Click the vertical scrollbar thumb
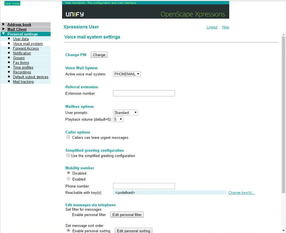Screen dimensions: 286x233 pos(283,115)
